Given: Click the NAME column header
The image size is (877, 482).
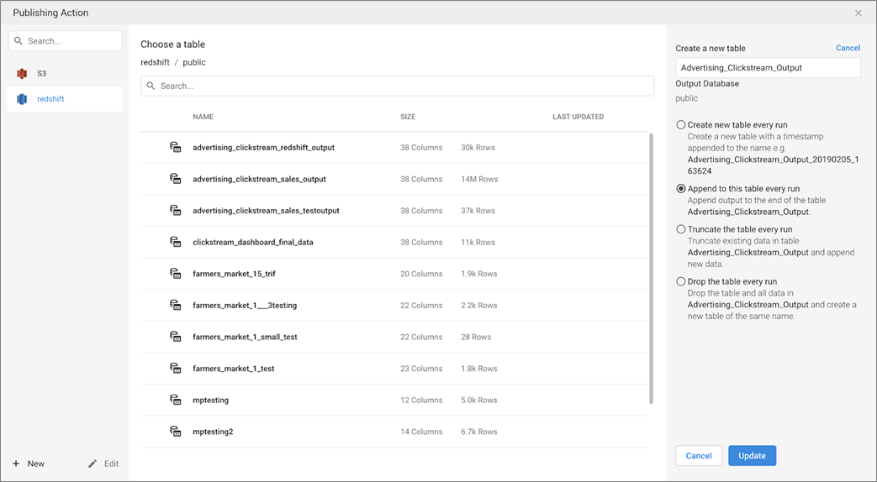Looking at the screenshot, I should [x=203, y=117].
